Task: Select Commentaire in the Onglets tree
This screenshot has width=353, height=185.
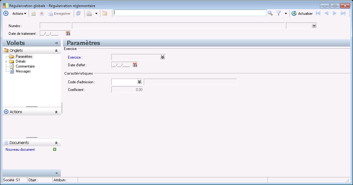Action: (x=25, y=66)
